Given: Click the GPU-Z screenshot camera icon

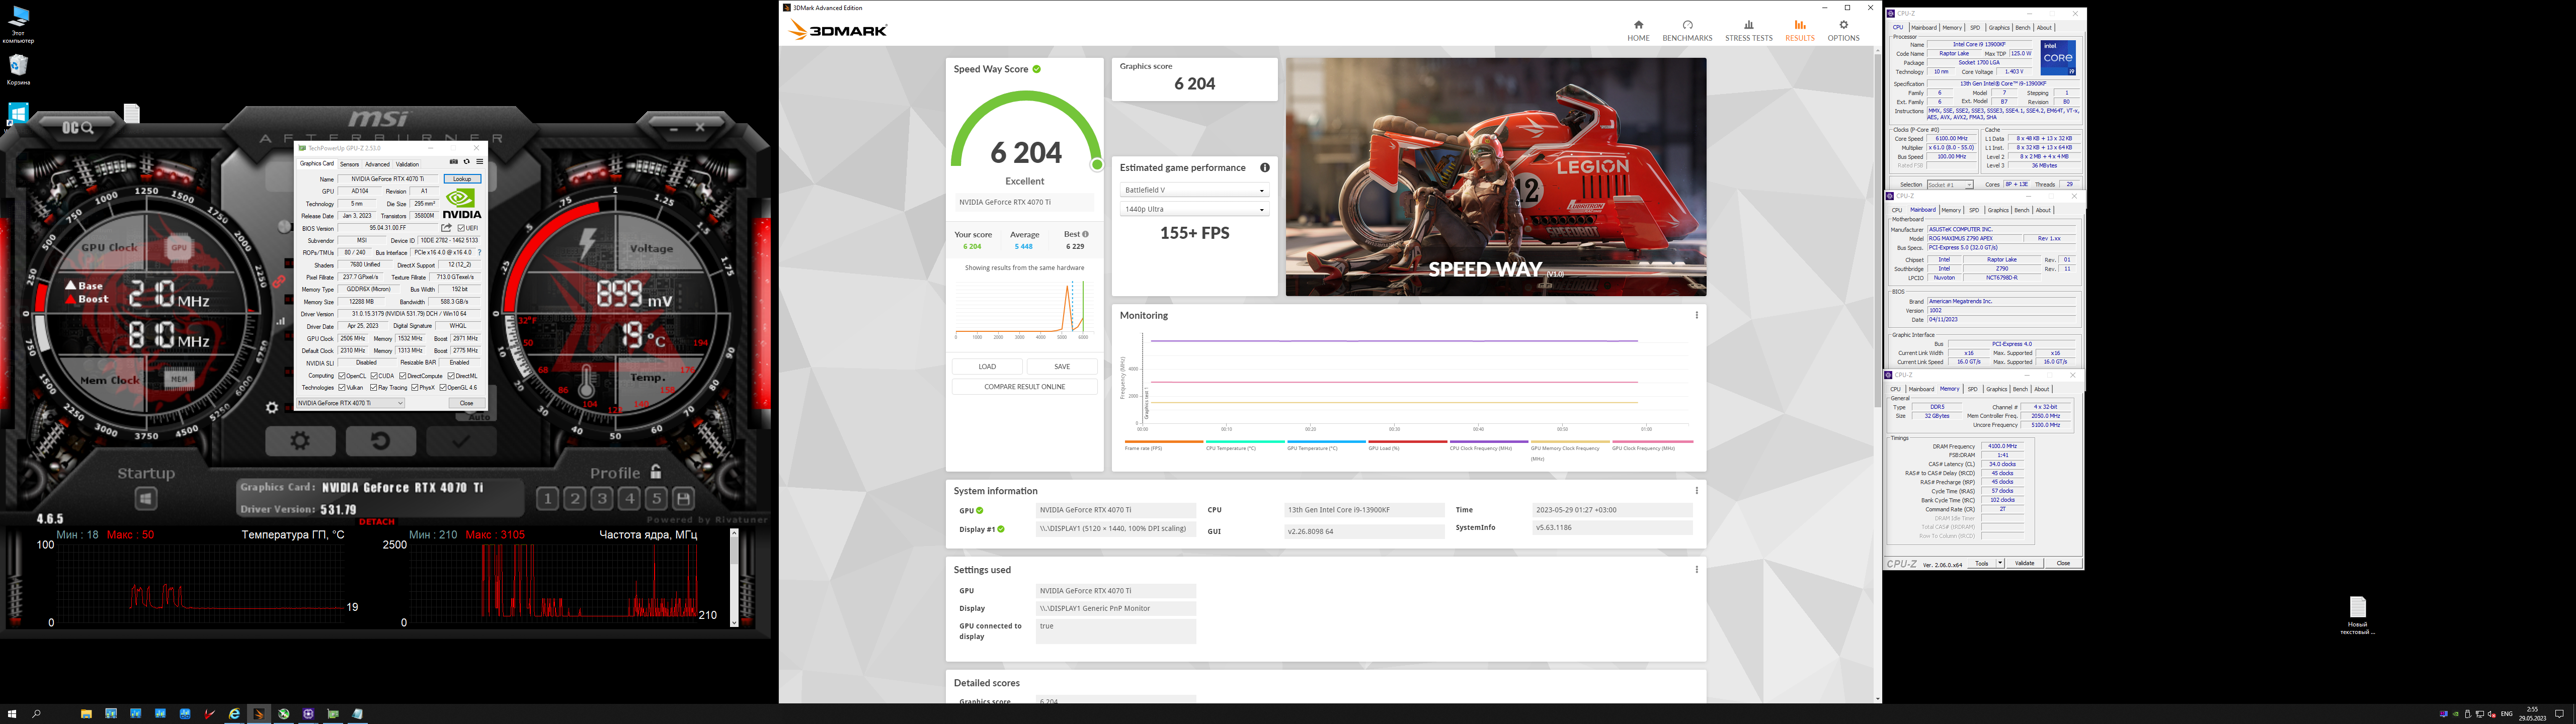Looking at the screenshot, I should point(454,162).
